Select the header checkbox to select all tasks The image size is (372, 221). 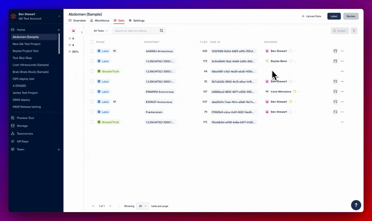[92, 42]
